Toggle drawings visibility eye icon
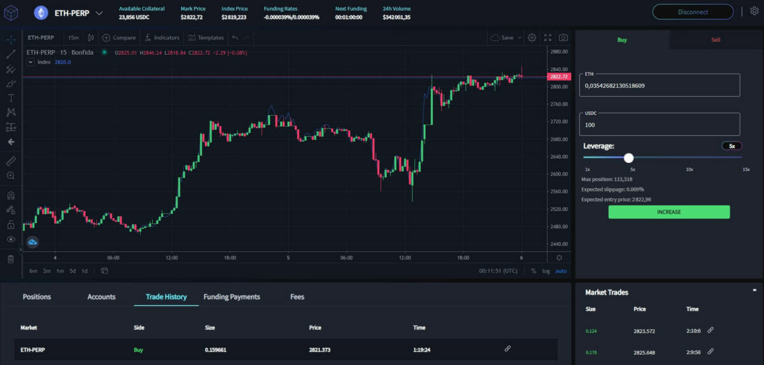This screenshot has width=764, height=365. [x=11, y=239]
